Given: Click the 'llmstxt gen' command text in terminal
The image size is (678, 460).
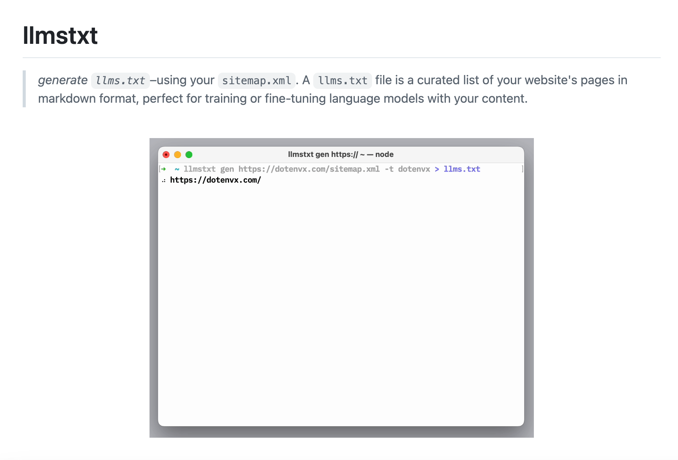Looking at the screenshot, I should tap(209, 169).
